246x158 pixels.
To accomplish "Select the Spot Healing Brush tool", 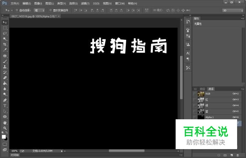I will pyautogui.click(x=5, y=56).
